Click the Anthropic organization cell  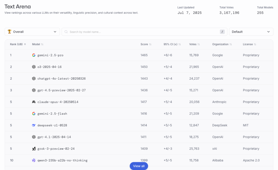tap(219, 102)
